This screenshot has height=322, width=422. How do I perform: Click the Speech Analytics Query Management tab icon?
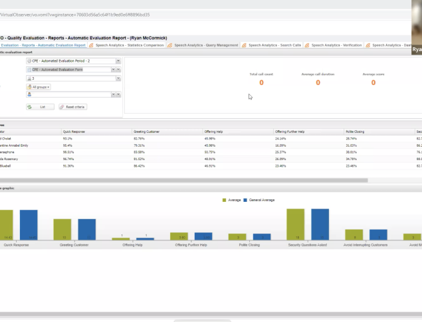[171, 45]
